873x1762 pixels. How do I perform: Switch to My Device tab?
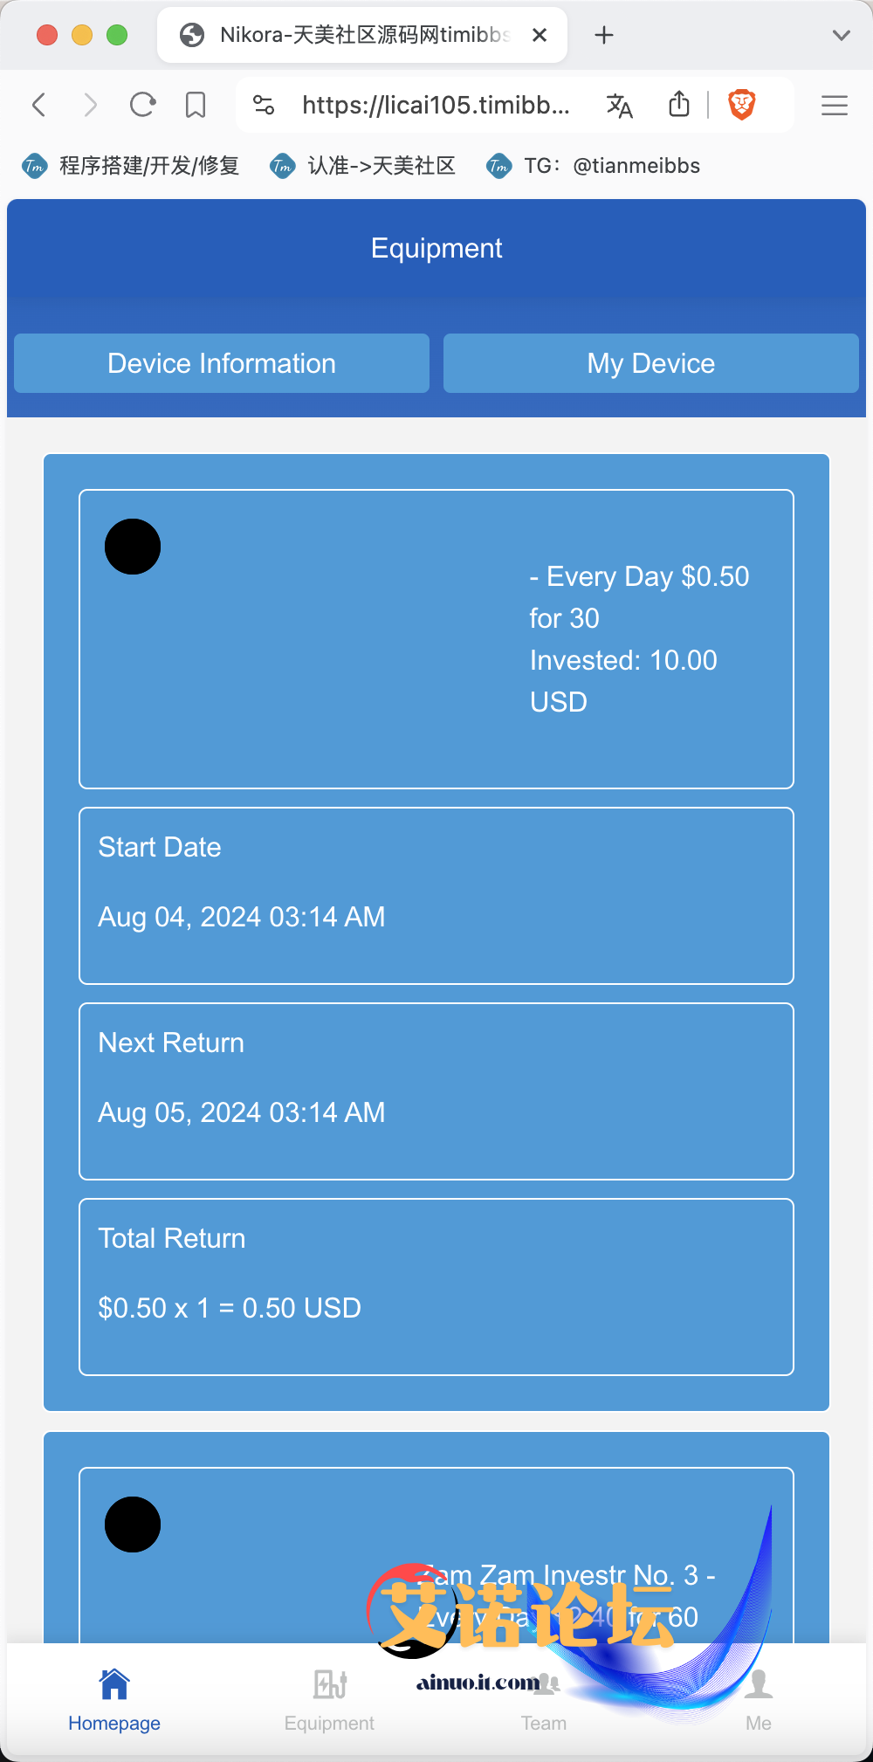651,363
